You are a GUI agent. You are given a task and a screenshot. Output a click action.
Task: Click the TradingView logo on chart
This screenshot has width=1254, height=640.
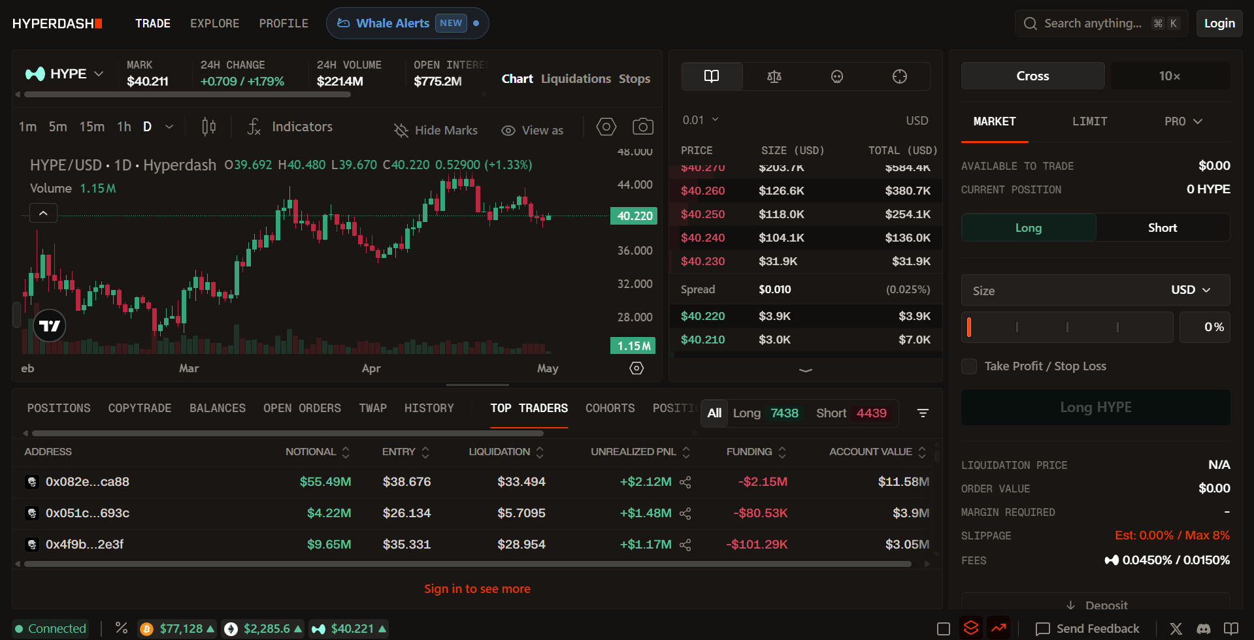[50, 325]
